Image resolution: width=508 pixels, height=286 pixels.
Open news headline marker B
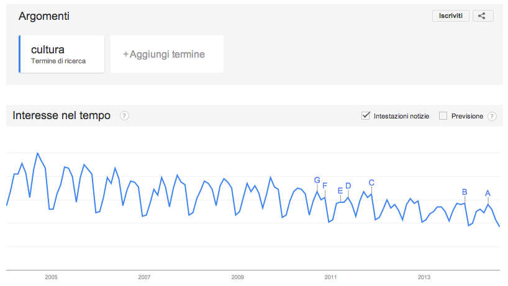point(465,192)
